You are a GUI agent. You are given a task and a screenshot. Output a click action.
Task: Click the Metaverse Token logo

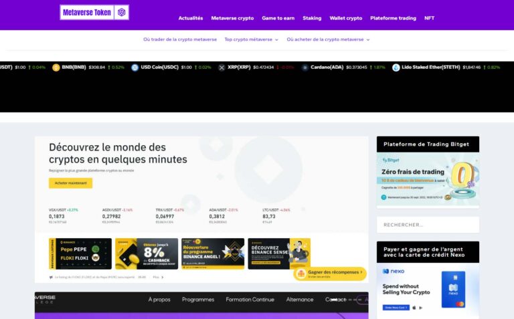click(x=94, y=13)
